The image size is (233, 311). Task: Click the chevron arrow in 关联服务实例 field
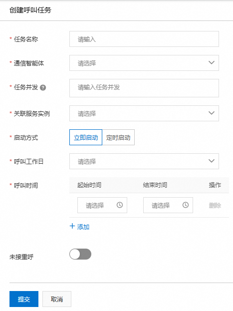pos(212,113)
